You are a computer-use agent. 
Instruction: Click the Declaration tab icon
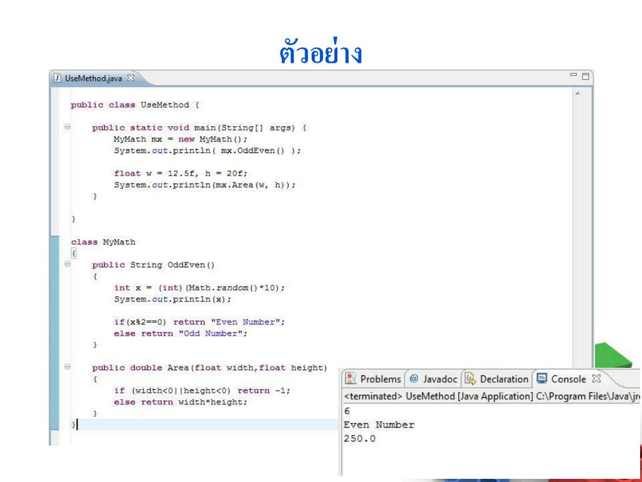click(470, 378)
